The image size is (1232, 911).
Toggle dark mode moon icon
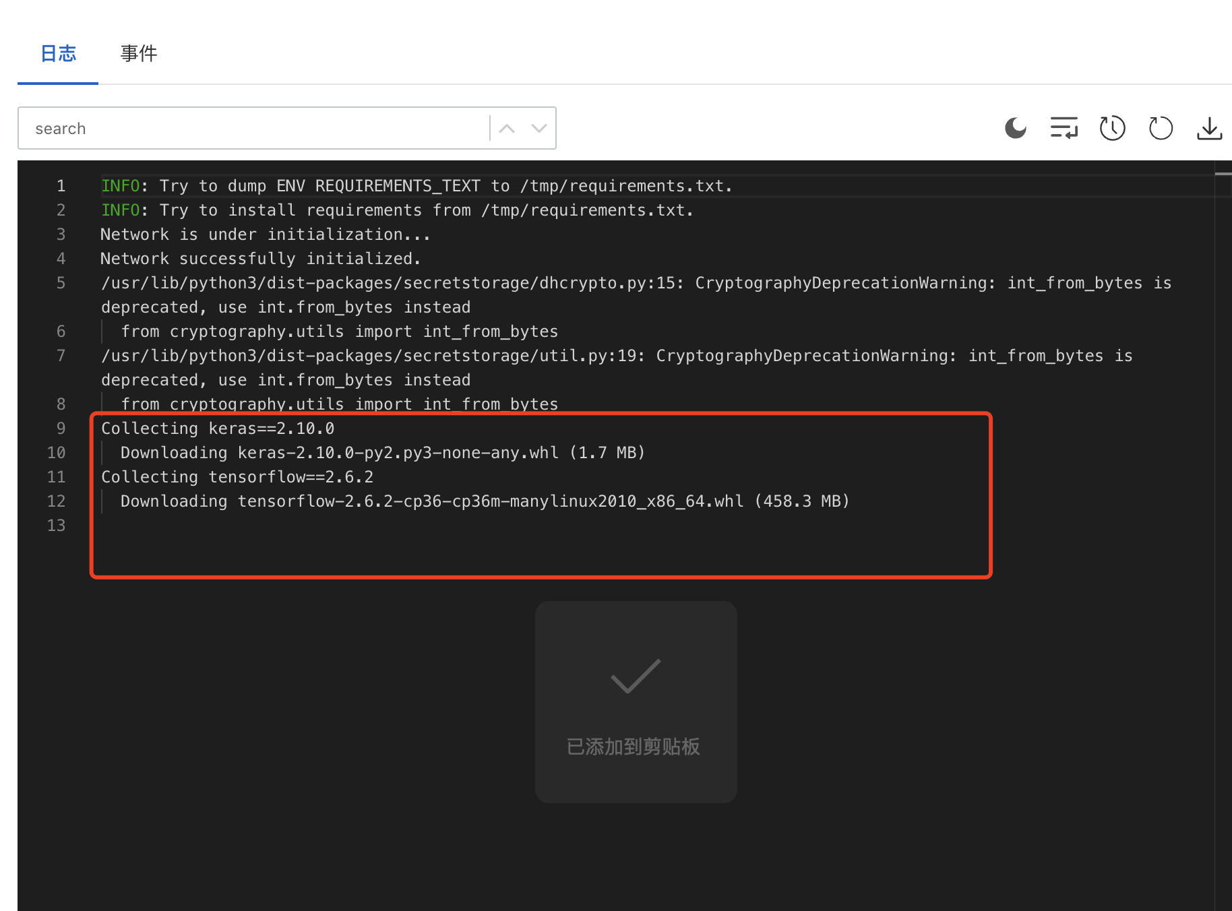point(1016,128)
